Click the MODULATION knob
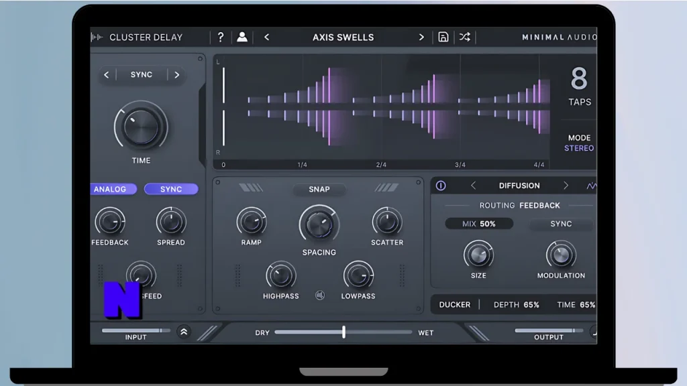The image size is (687, 386). 561,255
